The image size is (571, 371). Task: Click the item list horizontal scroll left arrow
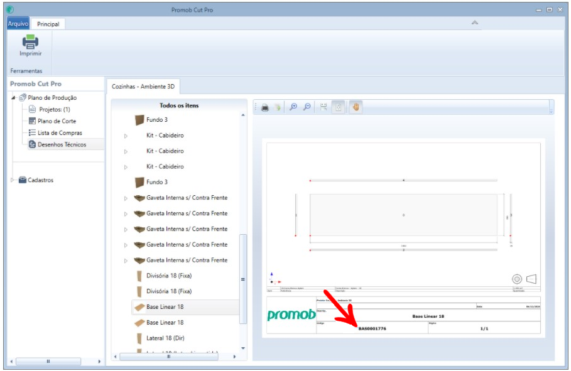pyautogui.click(x=116, y=357)
